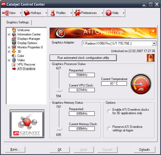Viewport: 161px width, 155px height.
Task: Minimize the Catalyst Control Center window
Action: 144,4
